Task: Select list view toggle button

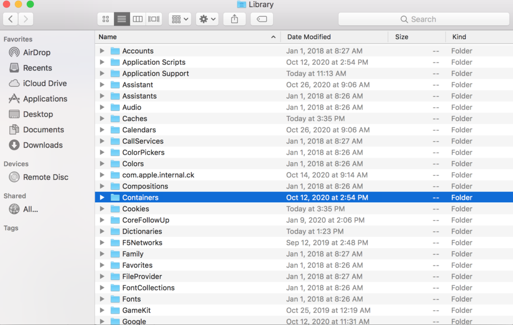Action: pos(121,19)
